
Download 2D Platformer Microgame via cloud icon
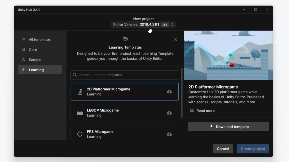[x=169, y=92]
